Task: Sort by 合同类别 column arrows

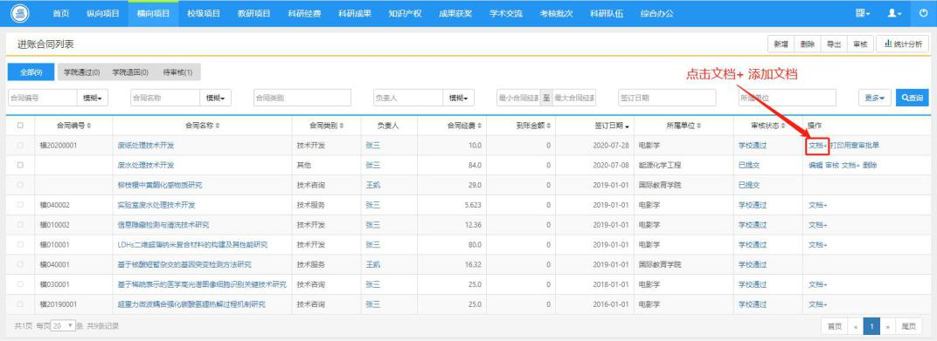Action: [x=342, y=126]
